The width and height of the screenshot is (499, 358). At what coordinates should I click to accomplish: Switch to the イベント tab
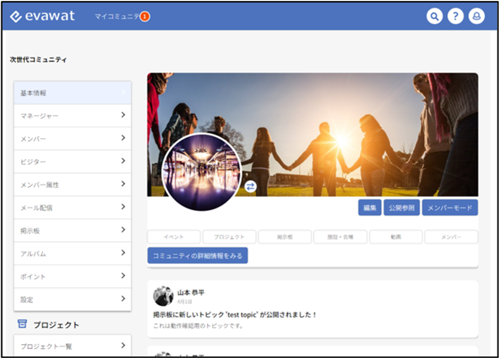173,237
